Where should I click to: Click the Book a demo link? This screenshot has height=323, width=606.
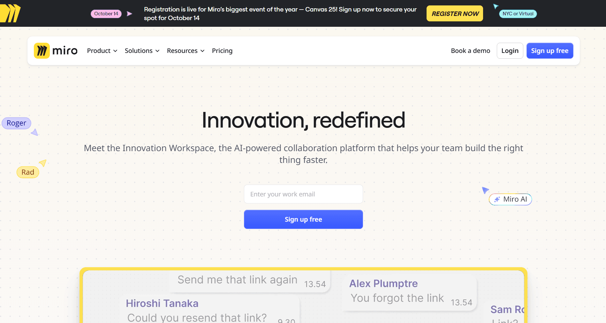(470, 50)
